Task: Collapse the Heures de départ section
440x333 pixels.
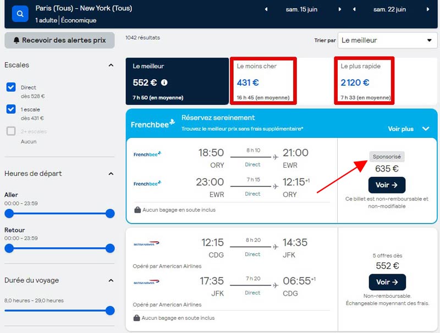Action: 111,174
